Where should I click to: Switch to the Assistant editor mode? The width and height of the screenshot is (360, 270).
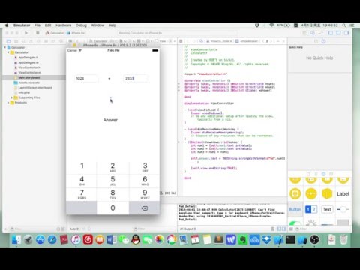tap(313, 33)
